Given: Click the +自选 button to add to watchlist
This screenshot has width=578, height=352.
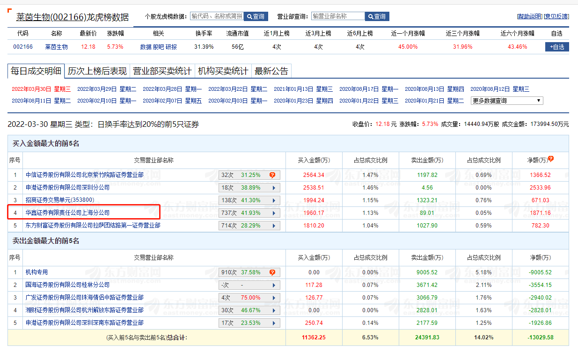Looking at the screenshot, I should [556, 47].
